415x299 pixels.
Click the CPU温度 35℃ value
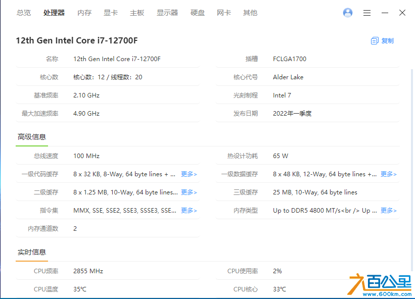click(80, 289)
